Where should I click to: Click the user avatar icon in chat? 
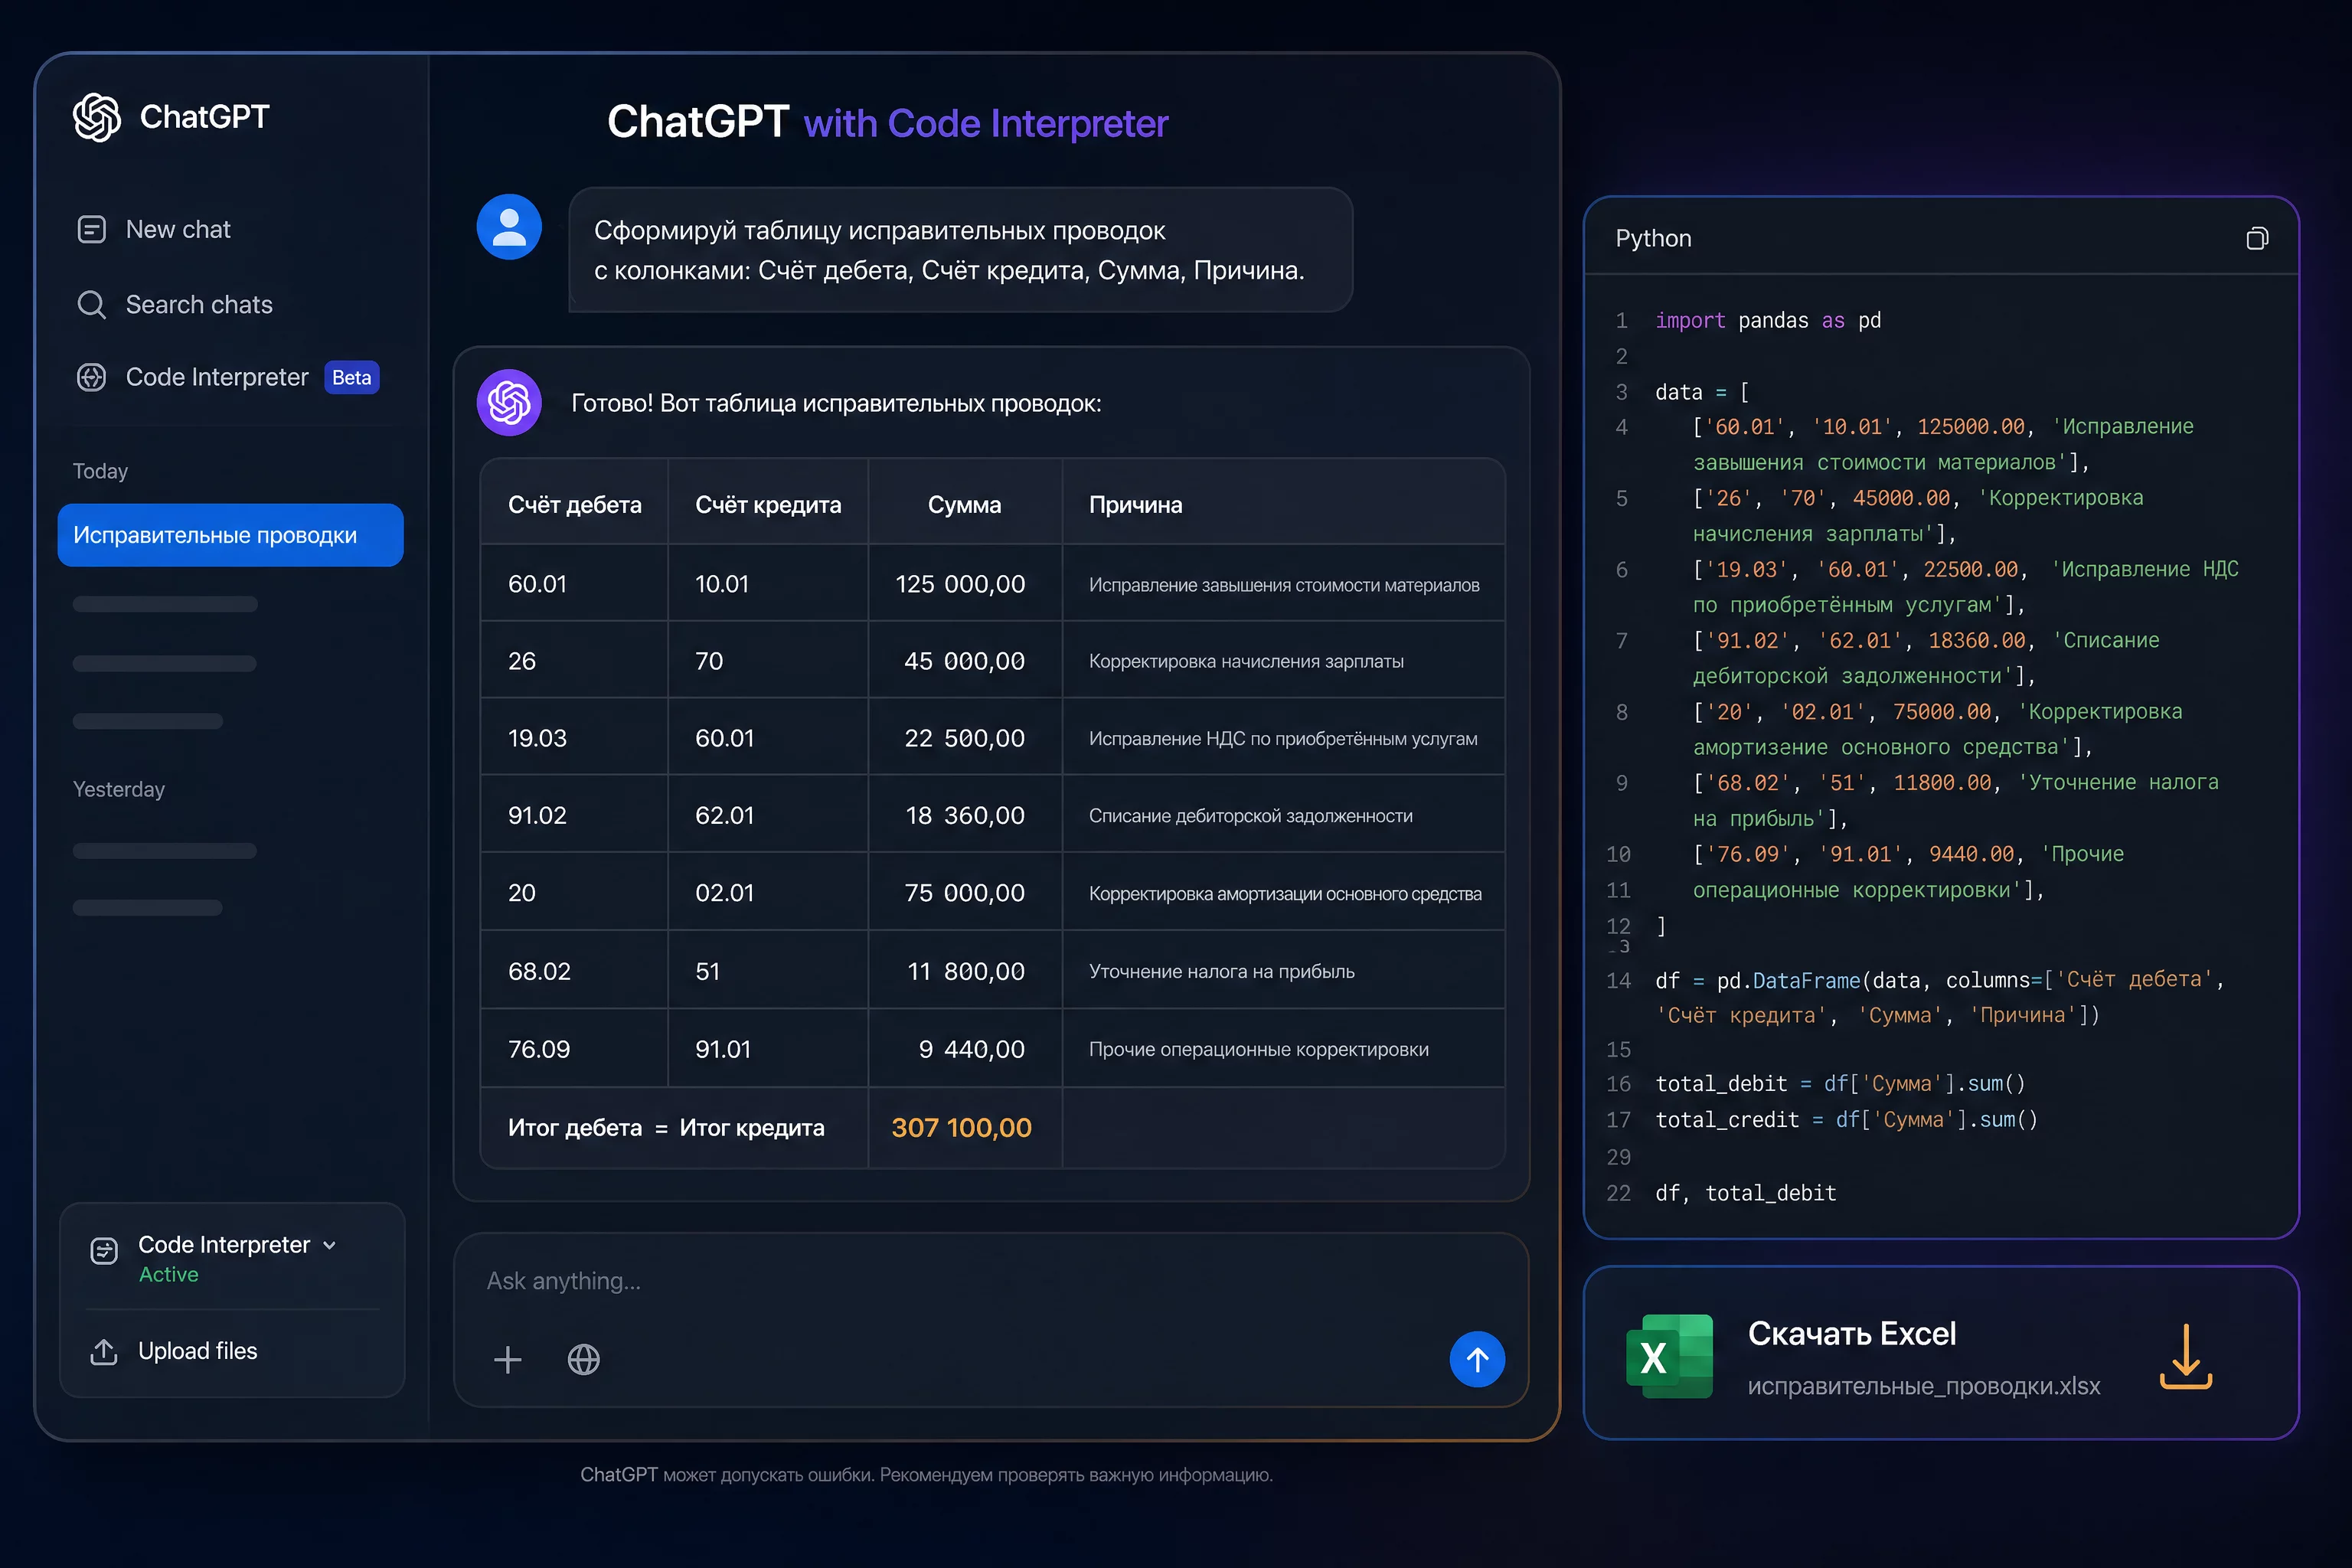point(509,227)
